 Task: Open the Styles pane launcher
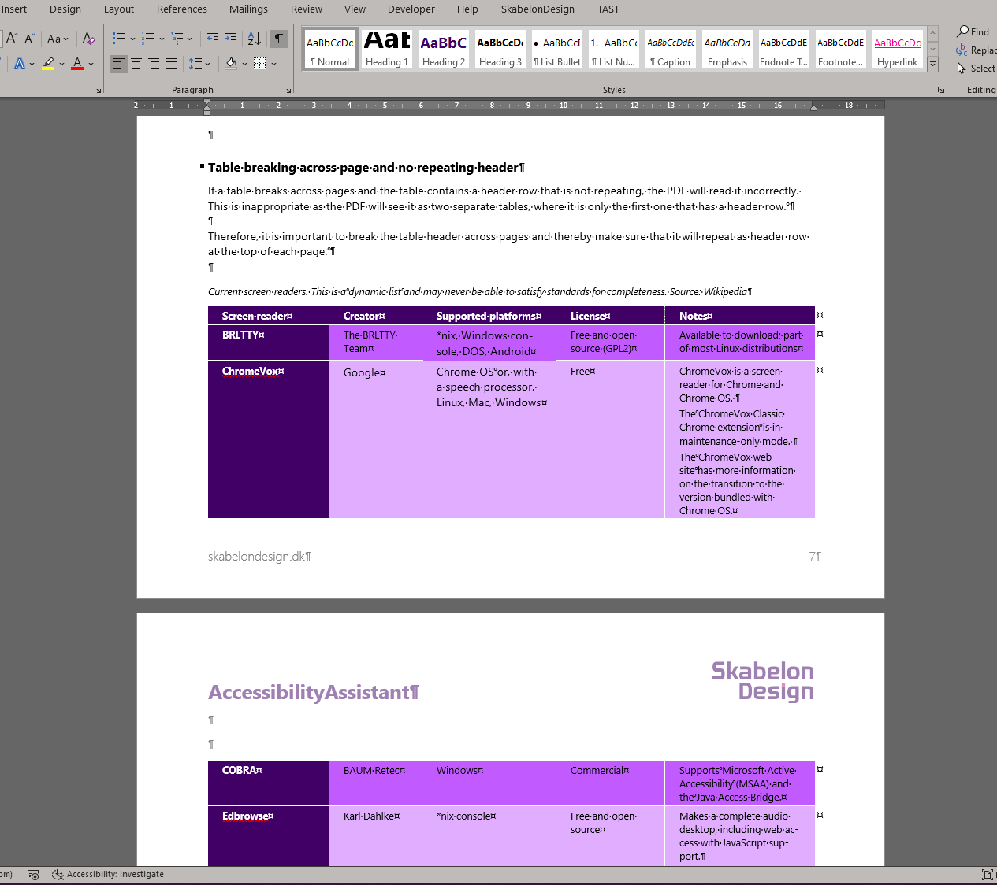[x=941, y=90]
